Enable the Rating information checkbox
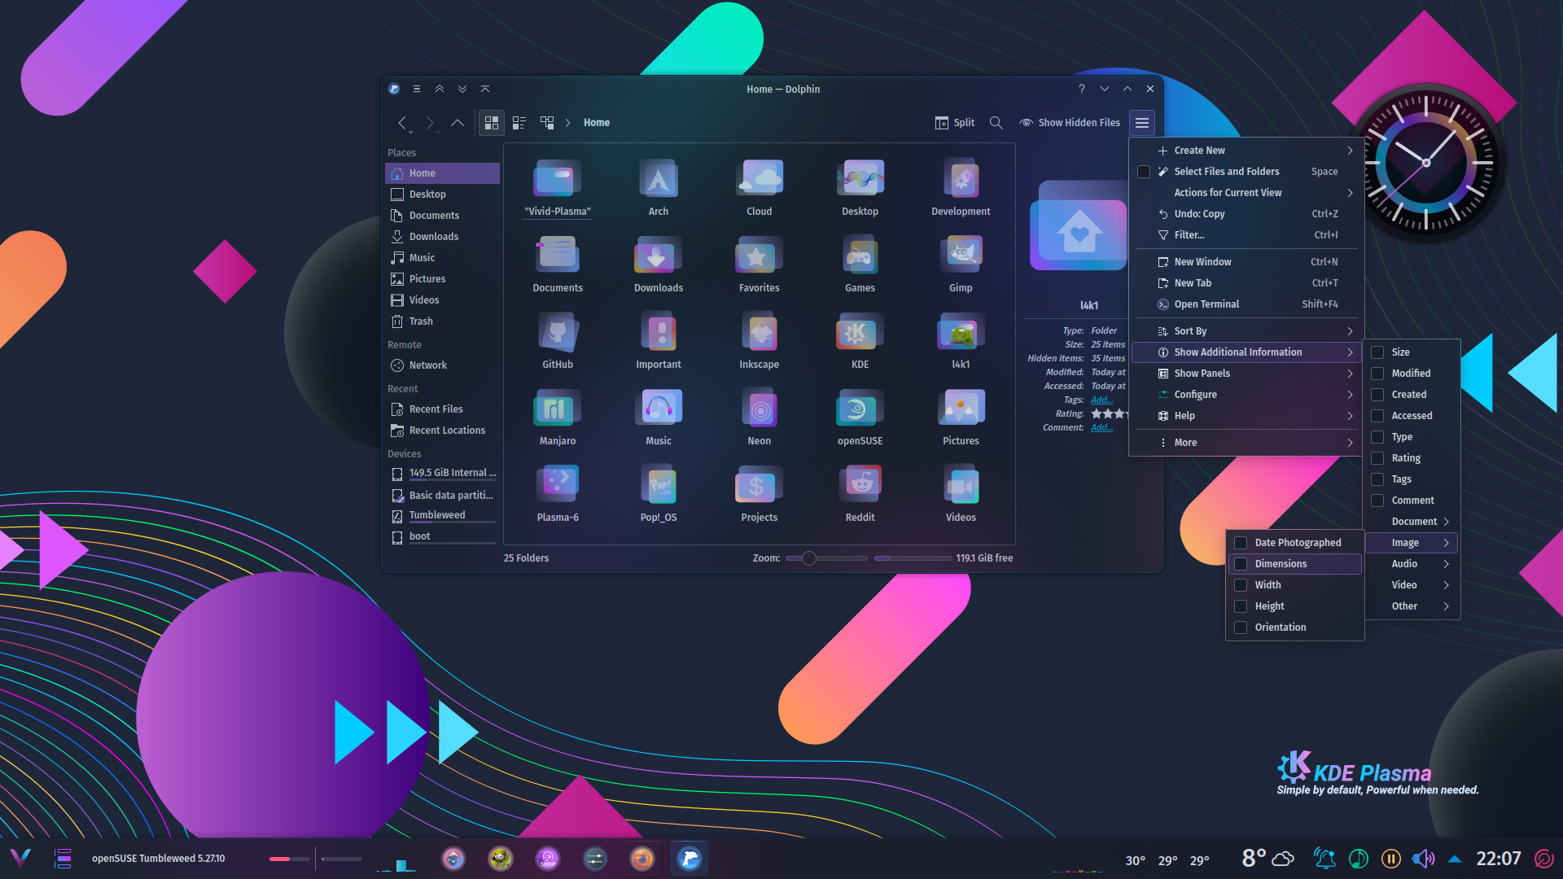The width and height of the screenshot is (1563, 879). click(1377, 458)
